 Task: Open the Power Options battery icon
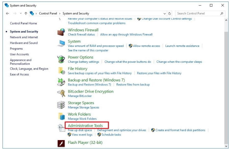pos(61,59)
